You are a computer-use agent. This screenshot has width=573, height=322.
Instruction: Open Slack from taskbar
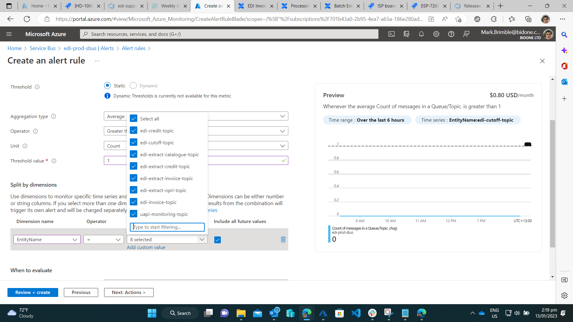[x=372, y=313]
